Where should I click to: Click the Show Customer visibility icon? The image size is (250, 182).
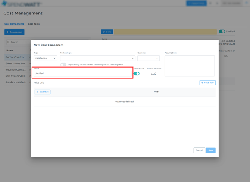[154, 74]
